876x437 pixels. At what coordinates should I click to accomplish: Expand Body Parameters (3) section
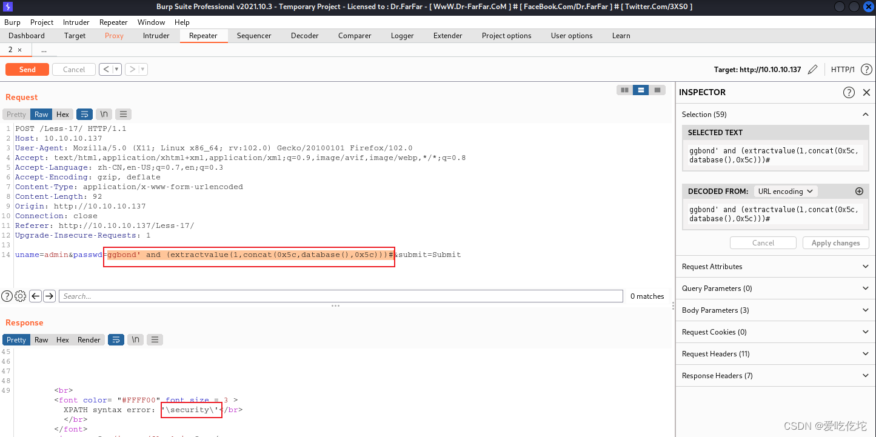click(775, 310)
